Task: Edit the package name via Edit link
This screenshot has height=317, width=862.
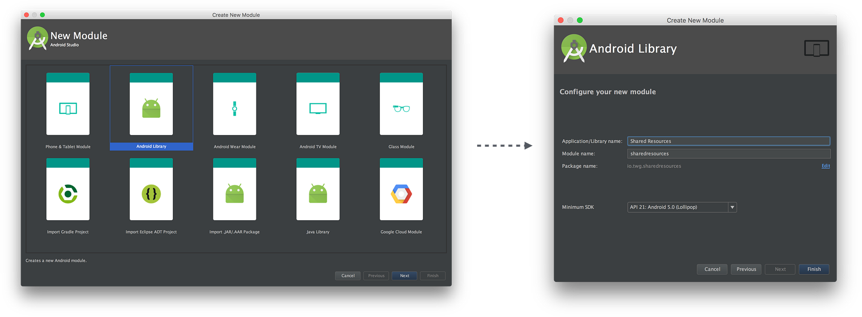Action: (x=826, y=166)
